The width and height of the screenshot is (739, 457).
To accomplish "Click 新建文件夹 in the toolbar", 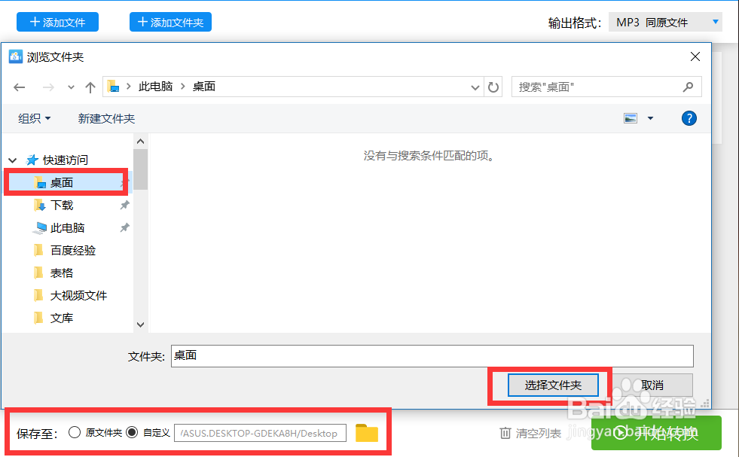I will tap(105, 117).
